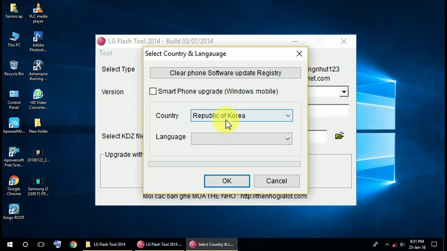
Task: Click the Version label
Action: [x=112, y=92]
